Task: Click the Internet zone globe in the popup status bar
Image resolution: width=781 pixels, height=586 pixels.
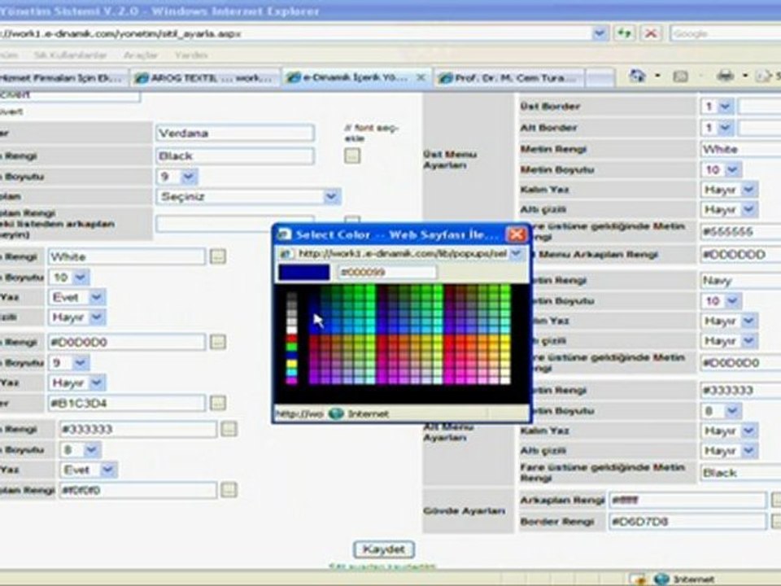Action: coord(336,413)
